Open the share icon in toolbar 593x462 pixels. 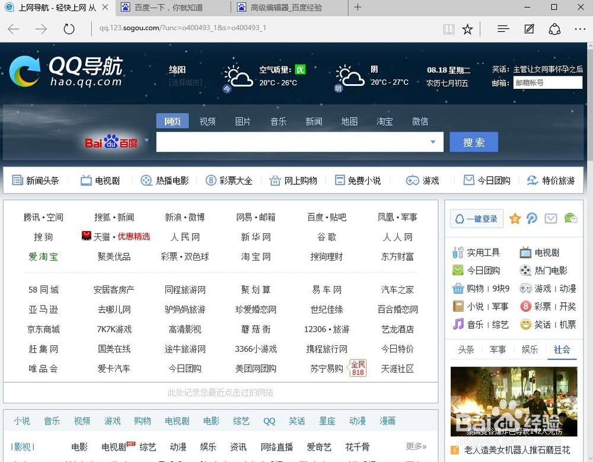pos(554,29)
